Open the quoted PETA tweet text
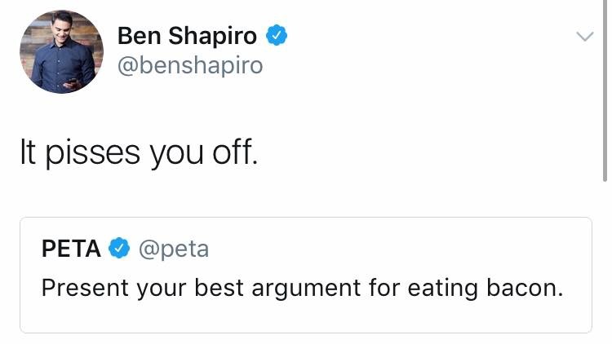 tap(302, 288)
